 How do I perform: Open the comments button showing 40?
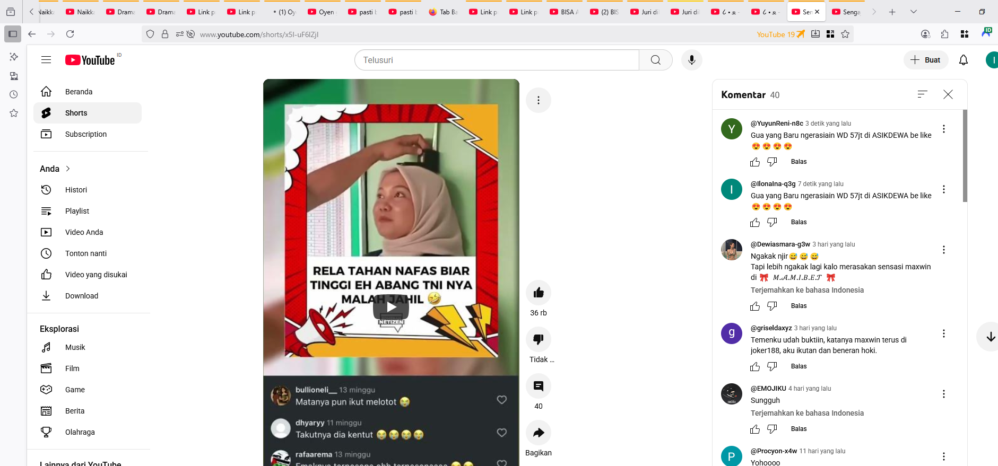(x=539, y=386)
